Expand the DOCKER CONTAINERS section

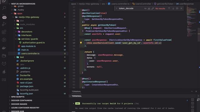[x=22, y=100]
